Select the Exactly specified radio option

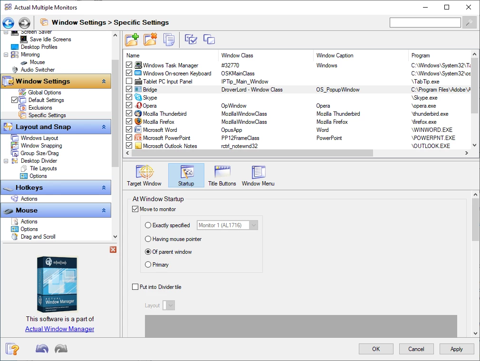(148, 225)
